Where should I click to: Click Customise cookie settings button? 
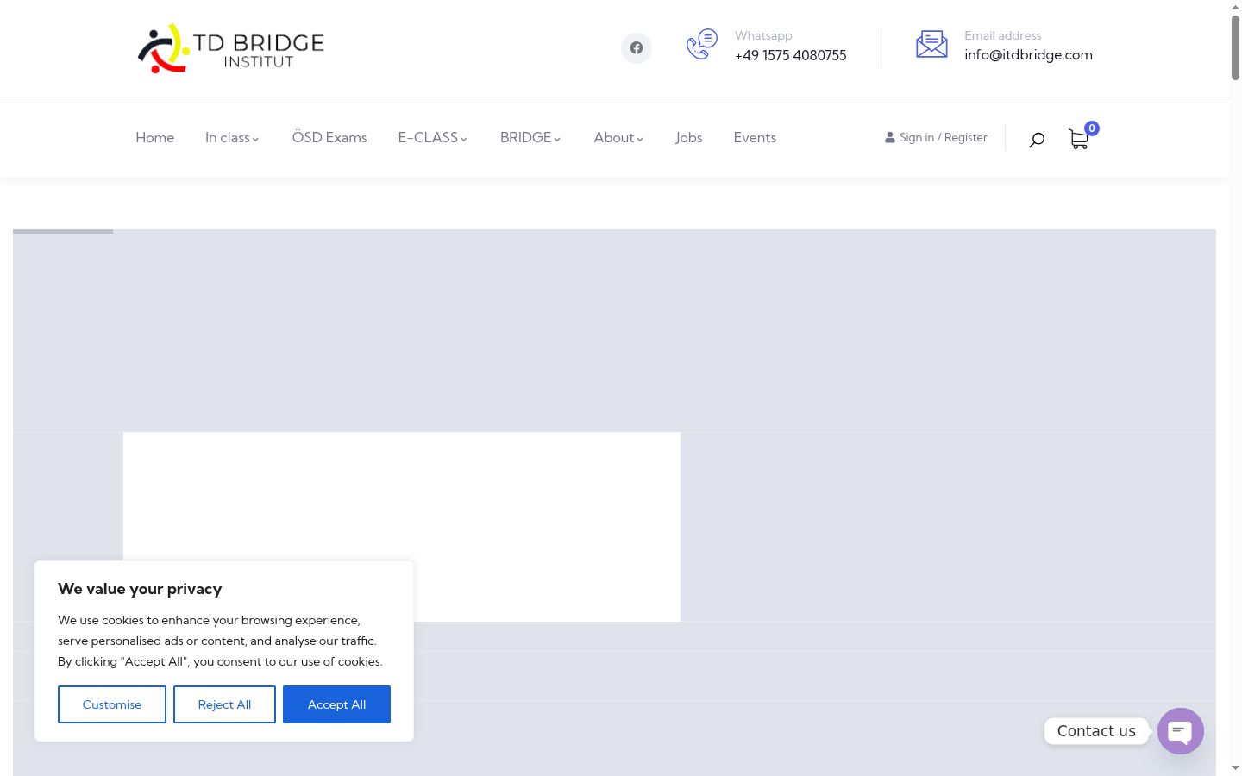click(x=112, y=704)
